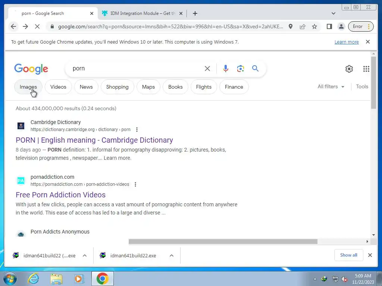Open Windows Explorer from the taskbar
The image size is (382, 286).
point(56,279)
